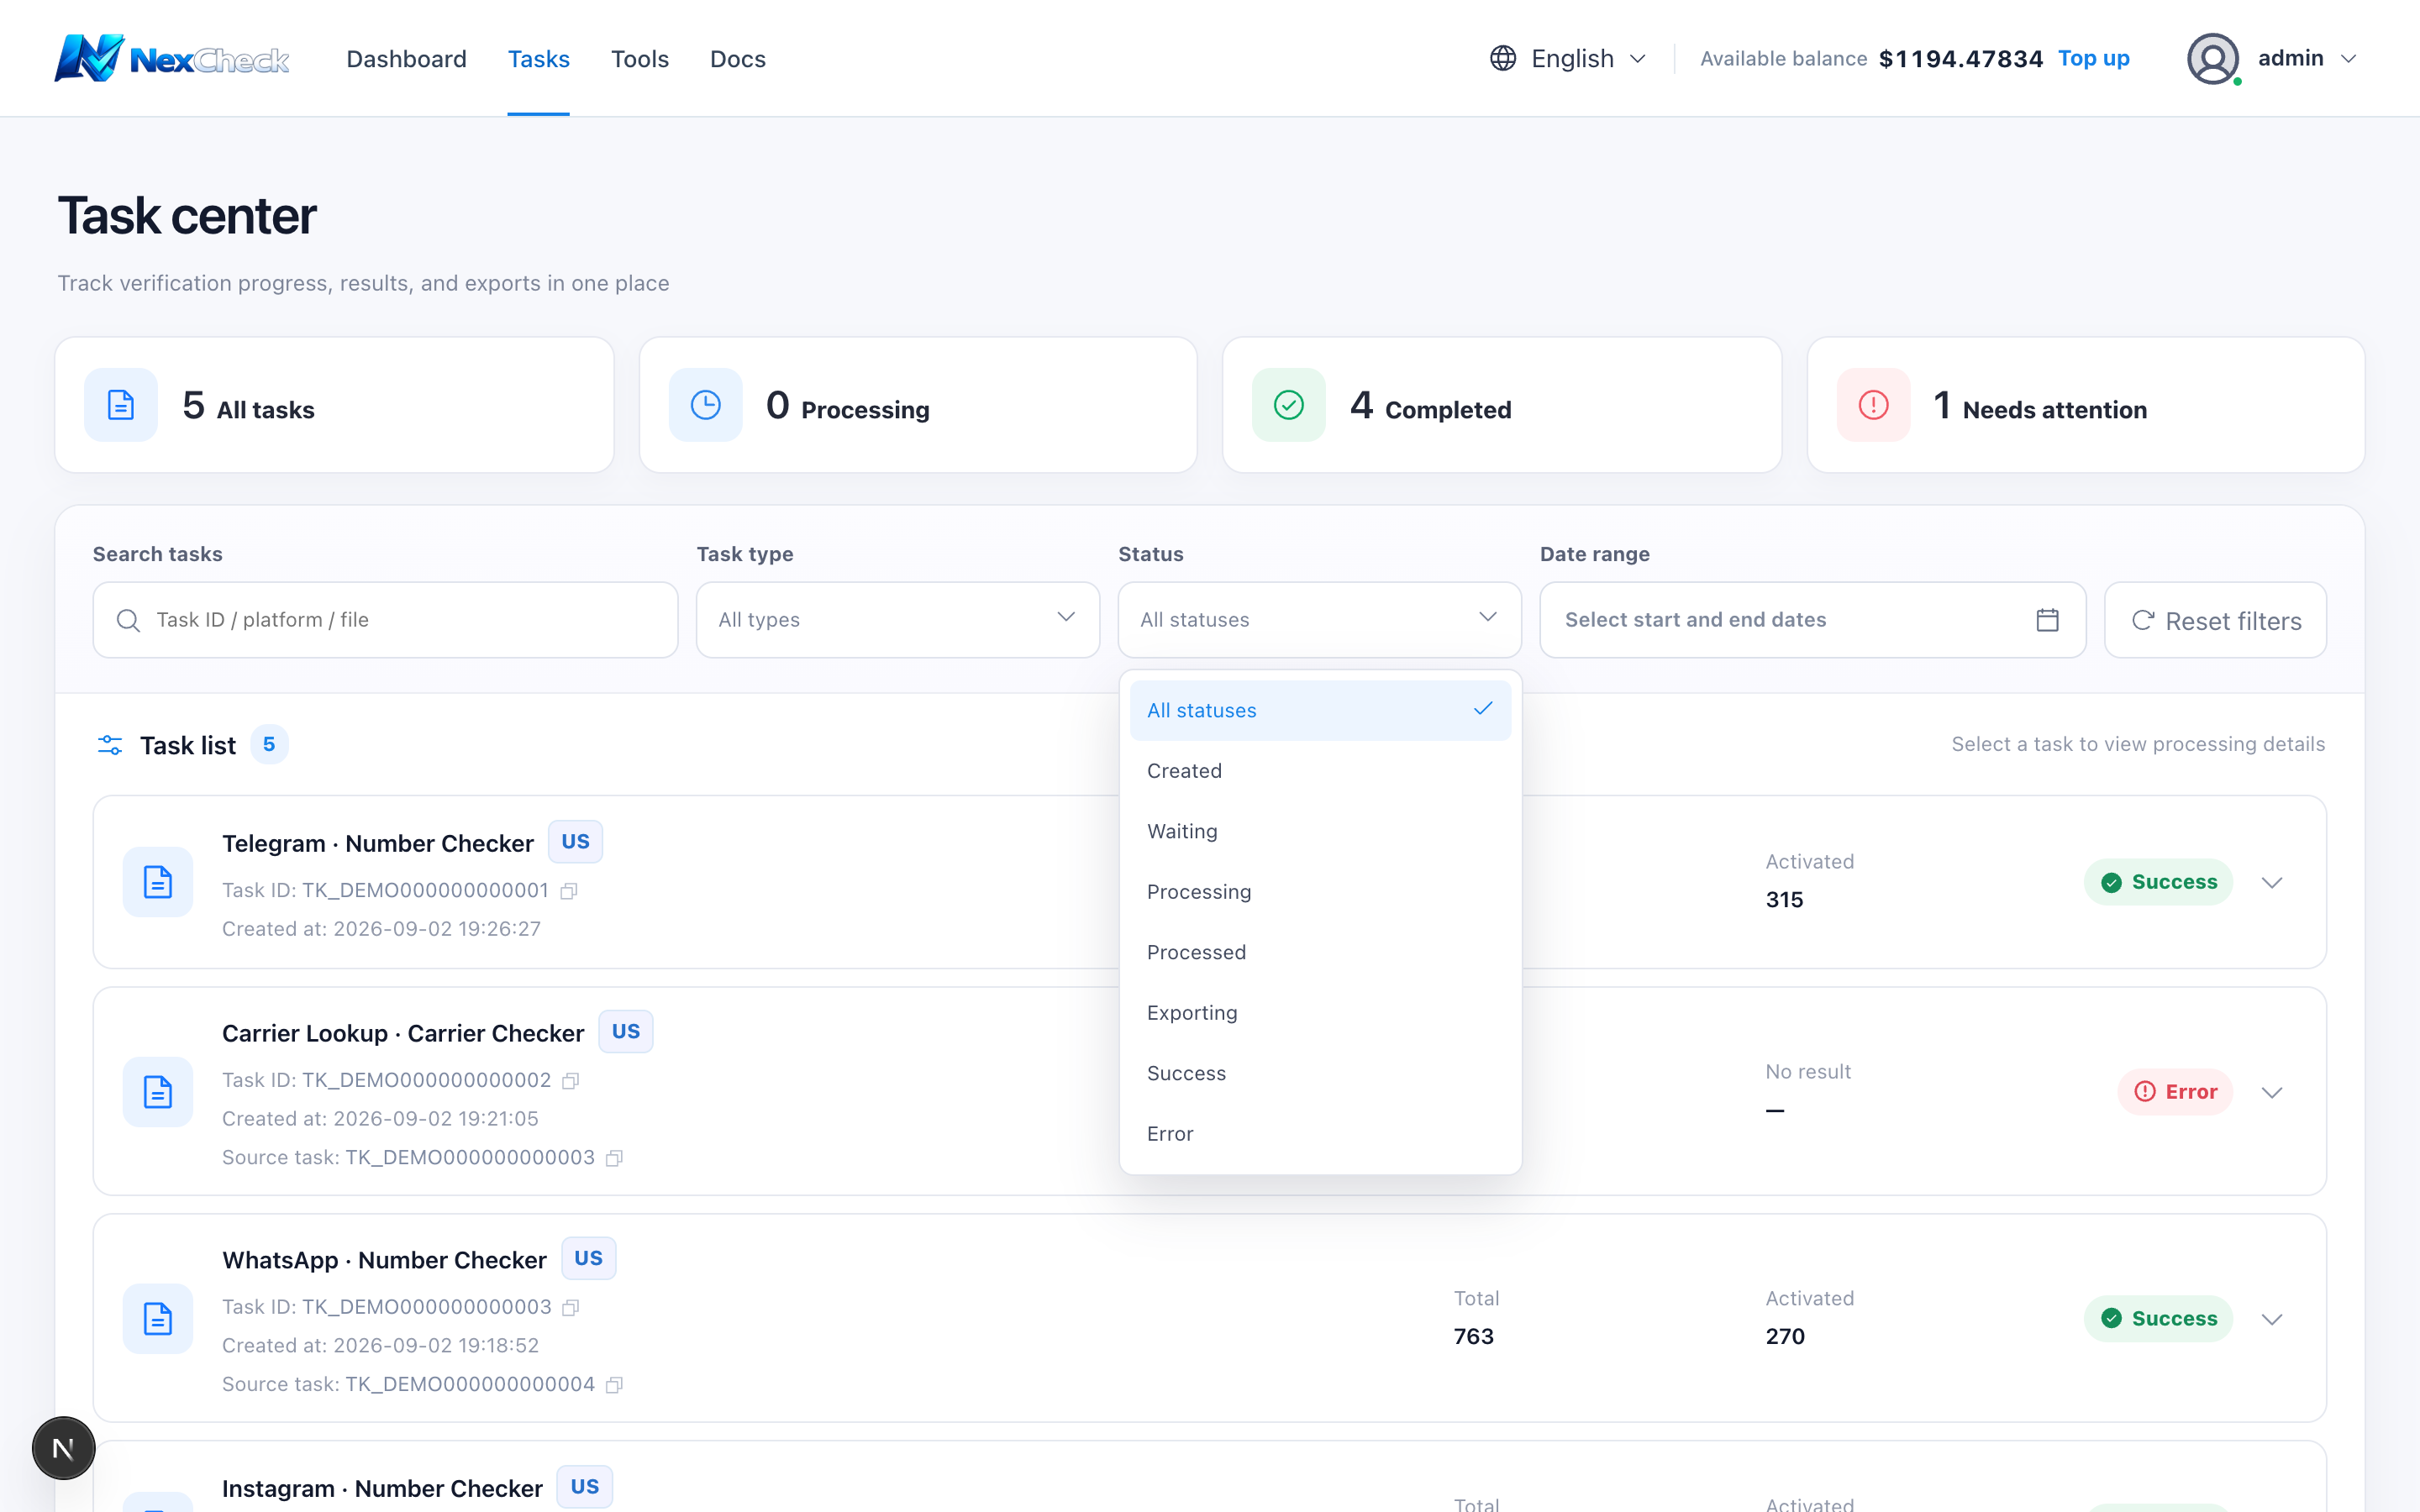Expand the English language dropdown
2420x1512 pixels.
(x=1568, y=58)
